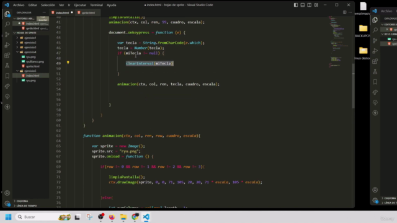The height and width of the screenshot is (223, 397).
Task: Open the Bookmarks view in activity bar
Action: [x=7, y=76]
